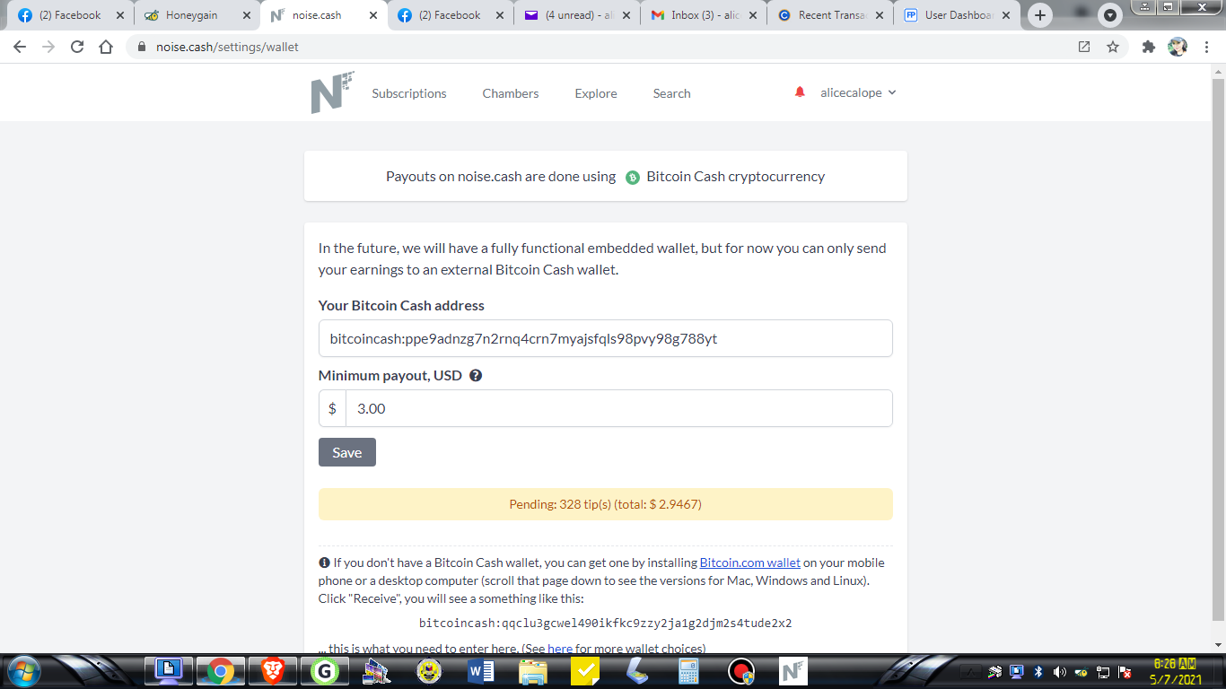1226x689 pixels.
Task: Follow the Bitcoin.com wallet link
Action: click(x=750, y=563)
